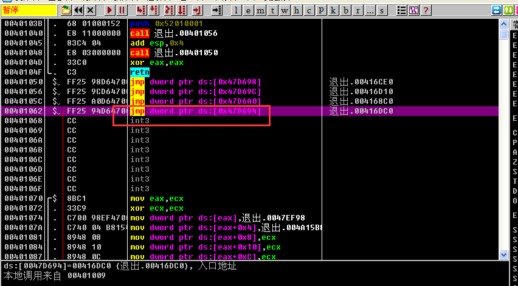Select 'jmp dword ptr ds:[0x47D698]' line

[x=196, y=82]
